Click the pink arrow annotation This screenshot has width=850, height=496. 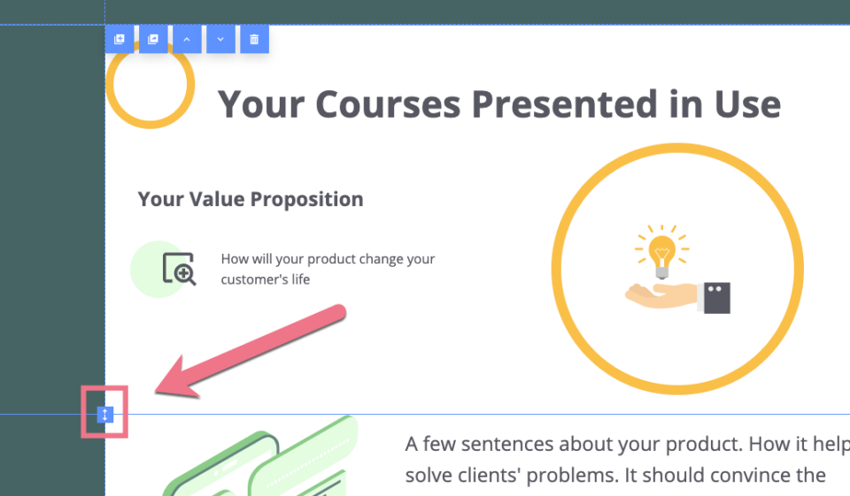(251, 352)
